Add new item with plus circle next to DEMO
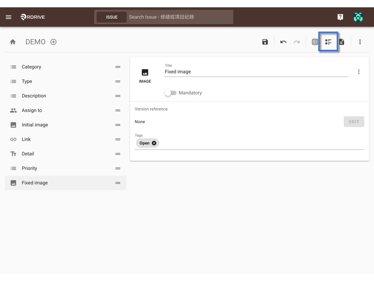The width and height of the screenshot is (374, 281). point(53,42)
